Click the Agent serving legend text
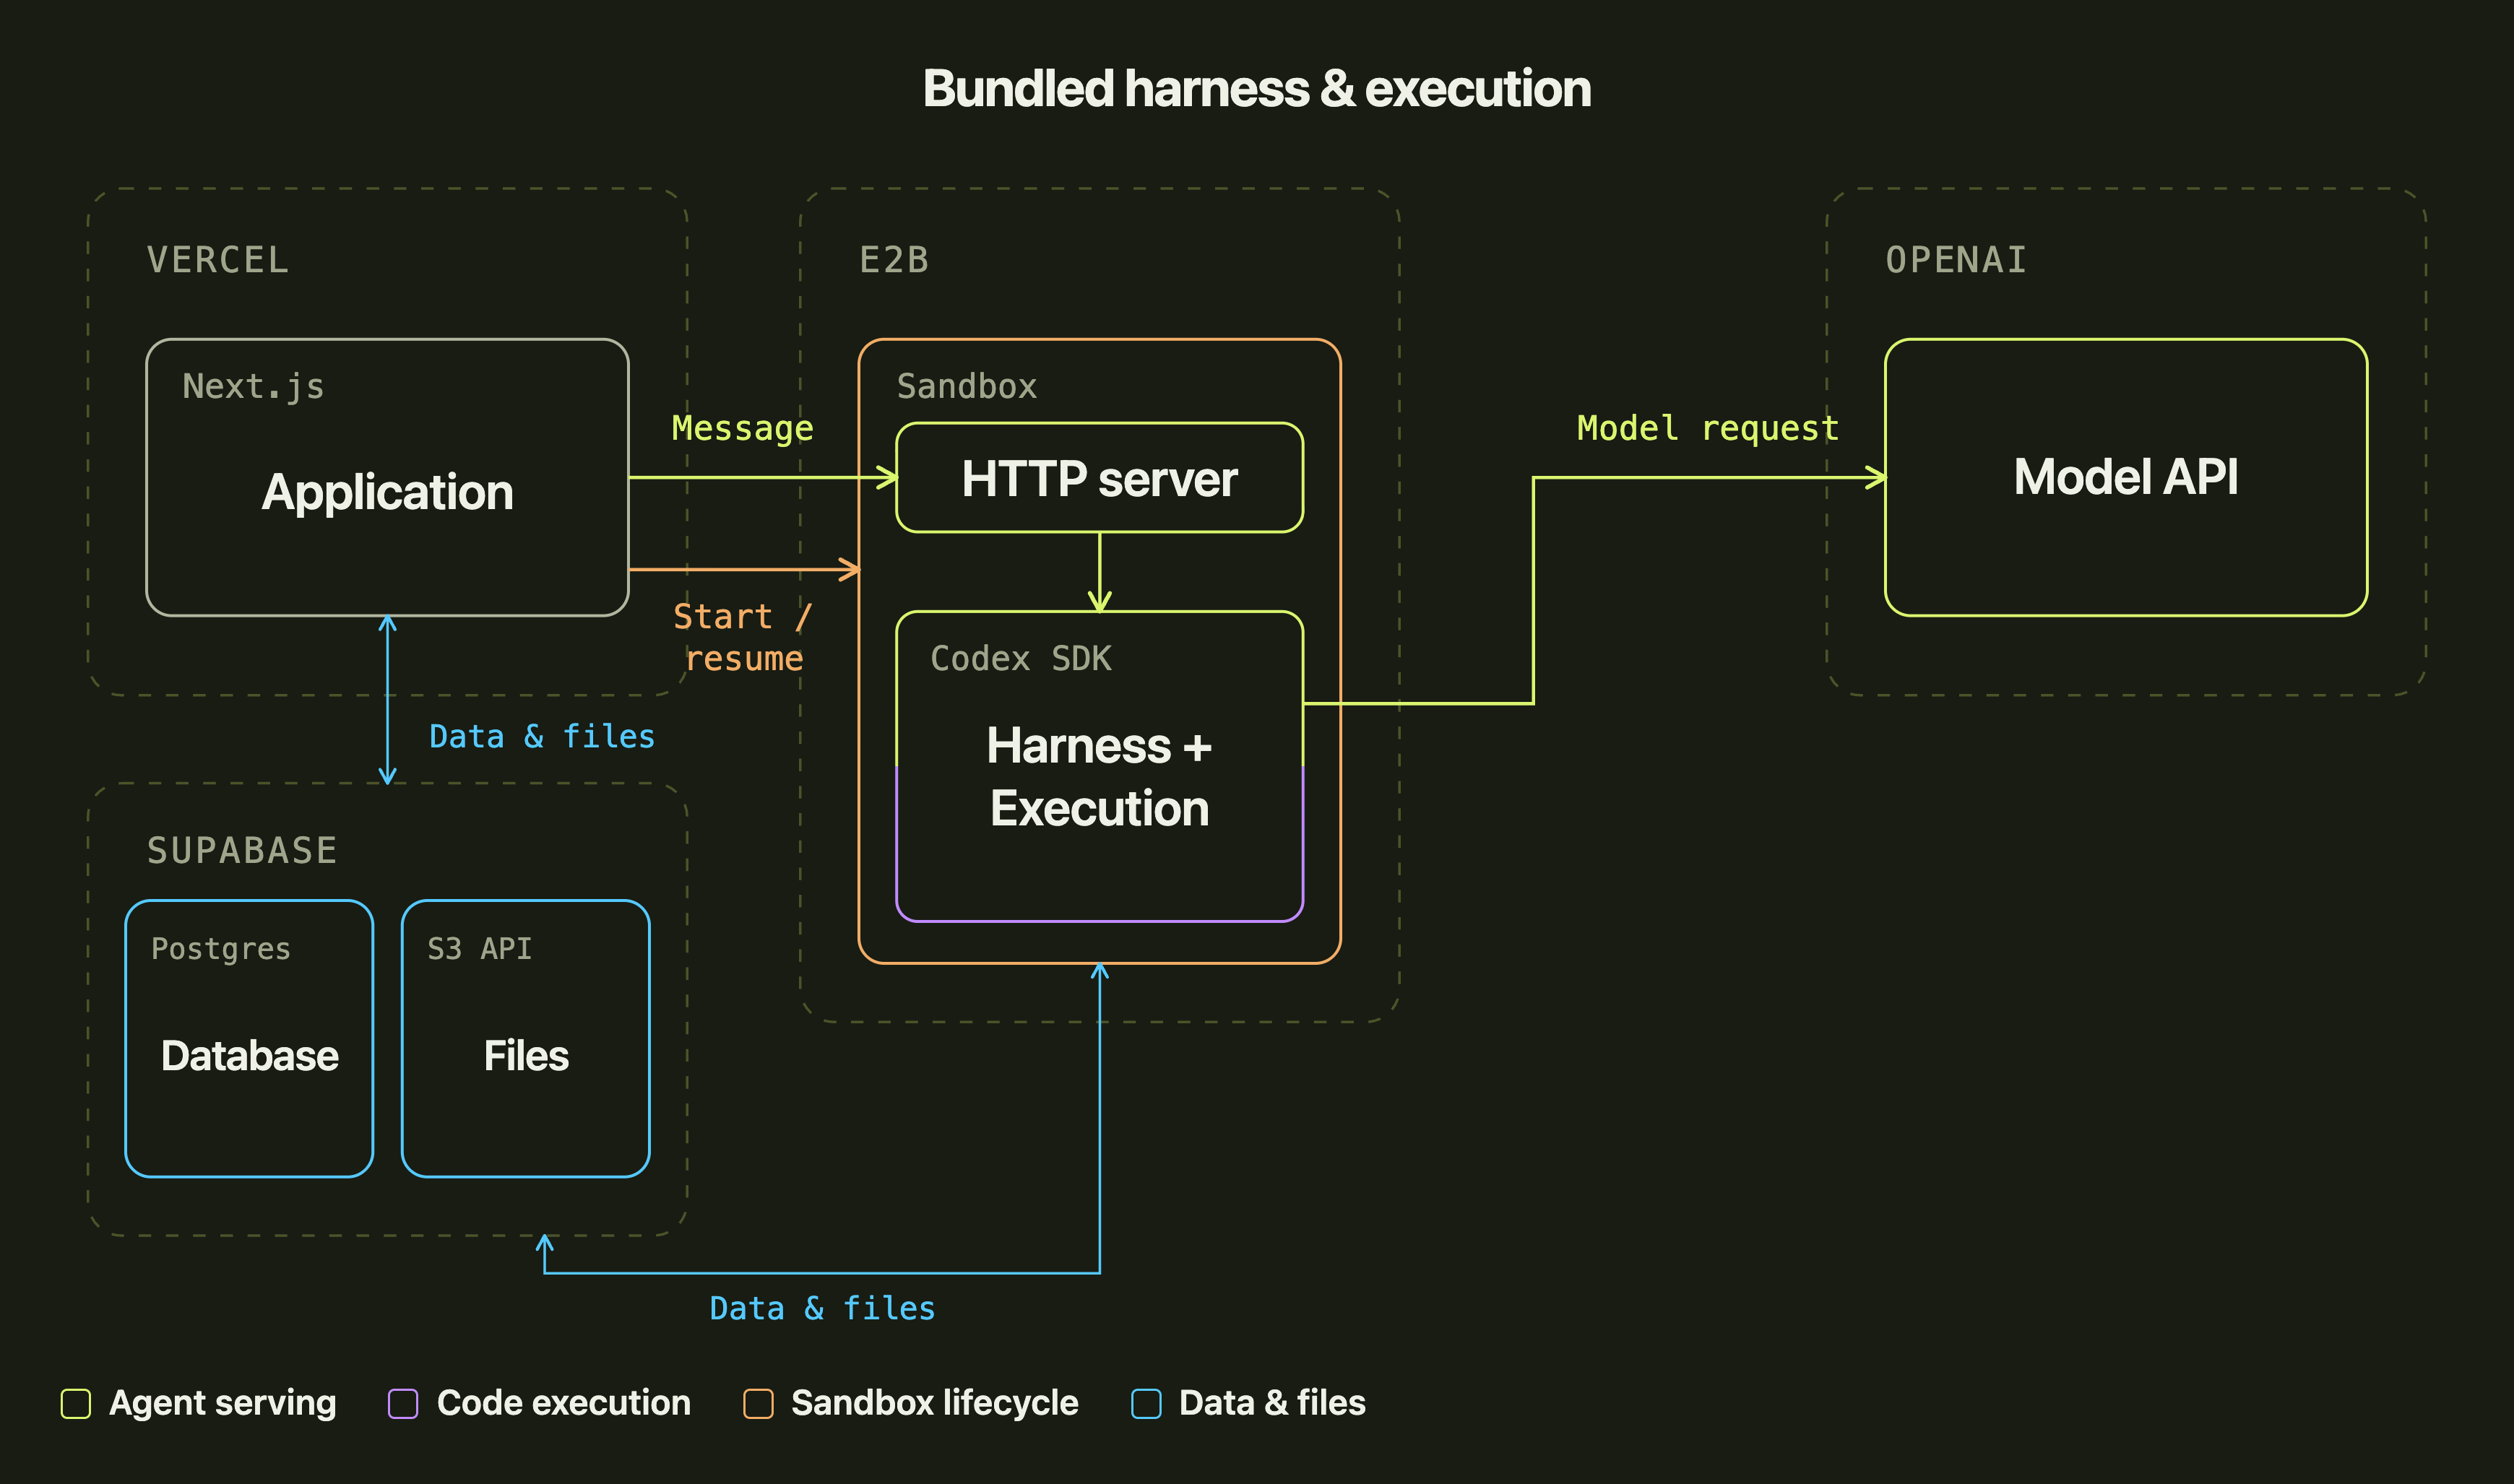This screenshot has height=1484, width=2514. click(x=222, y=1404)
